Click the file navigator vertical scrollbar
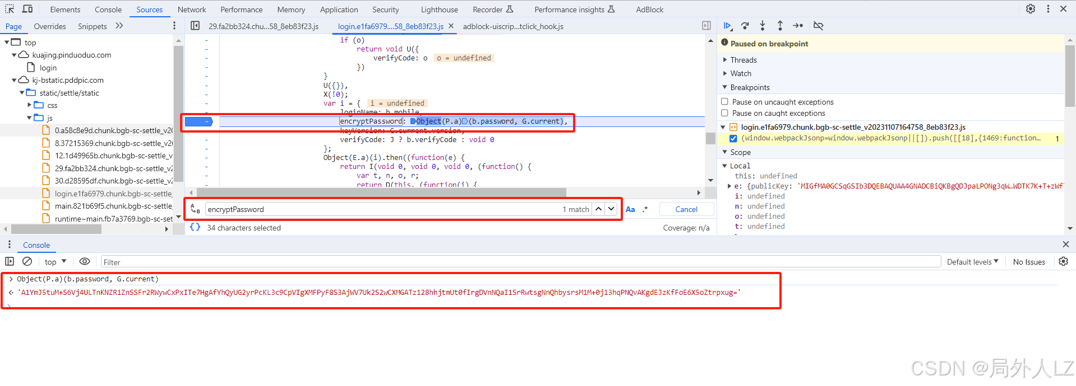Viewport: 1076px width, 386px height. point(178,114)
